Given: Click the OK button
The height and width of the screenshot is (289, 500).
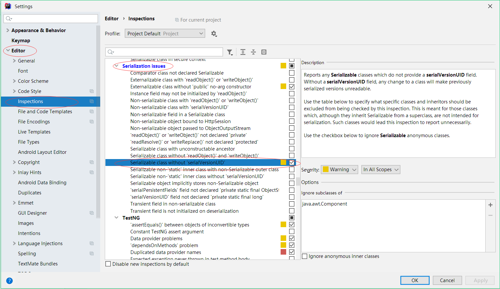Looking at the screenshot, I should (415, 280).
